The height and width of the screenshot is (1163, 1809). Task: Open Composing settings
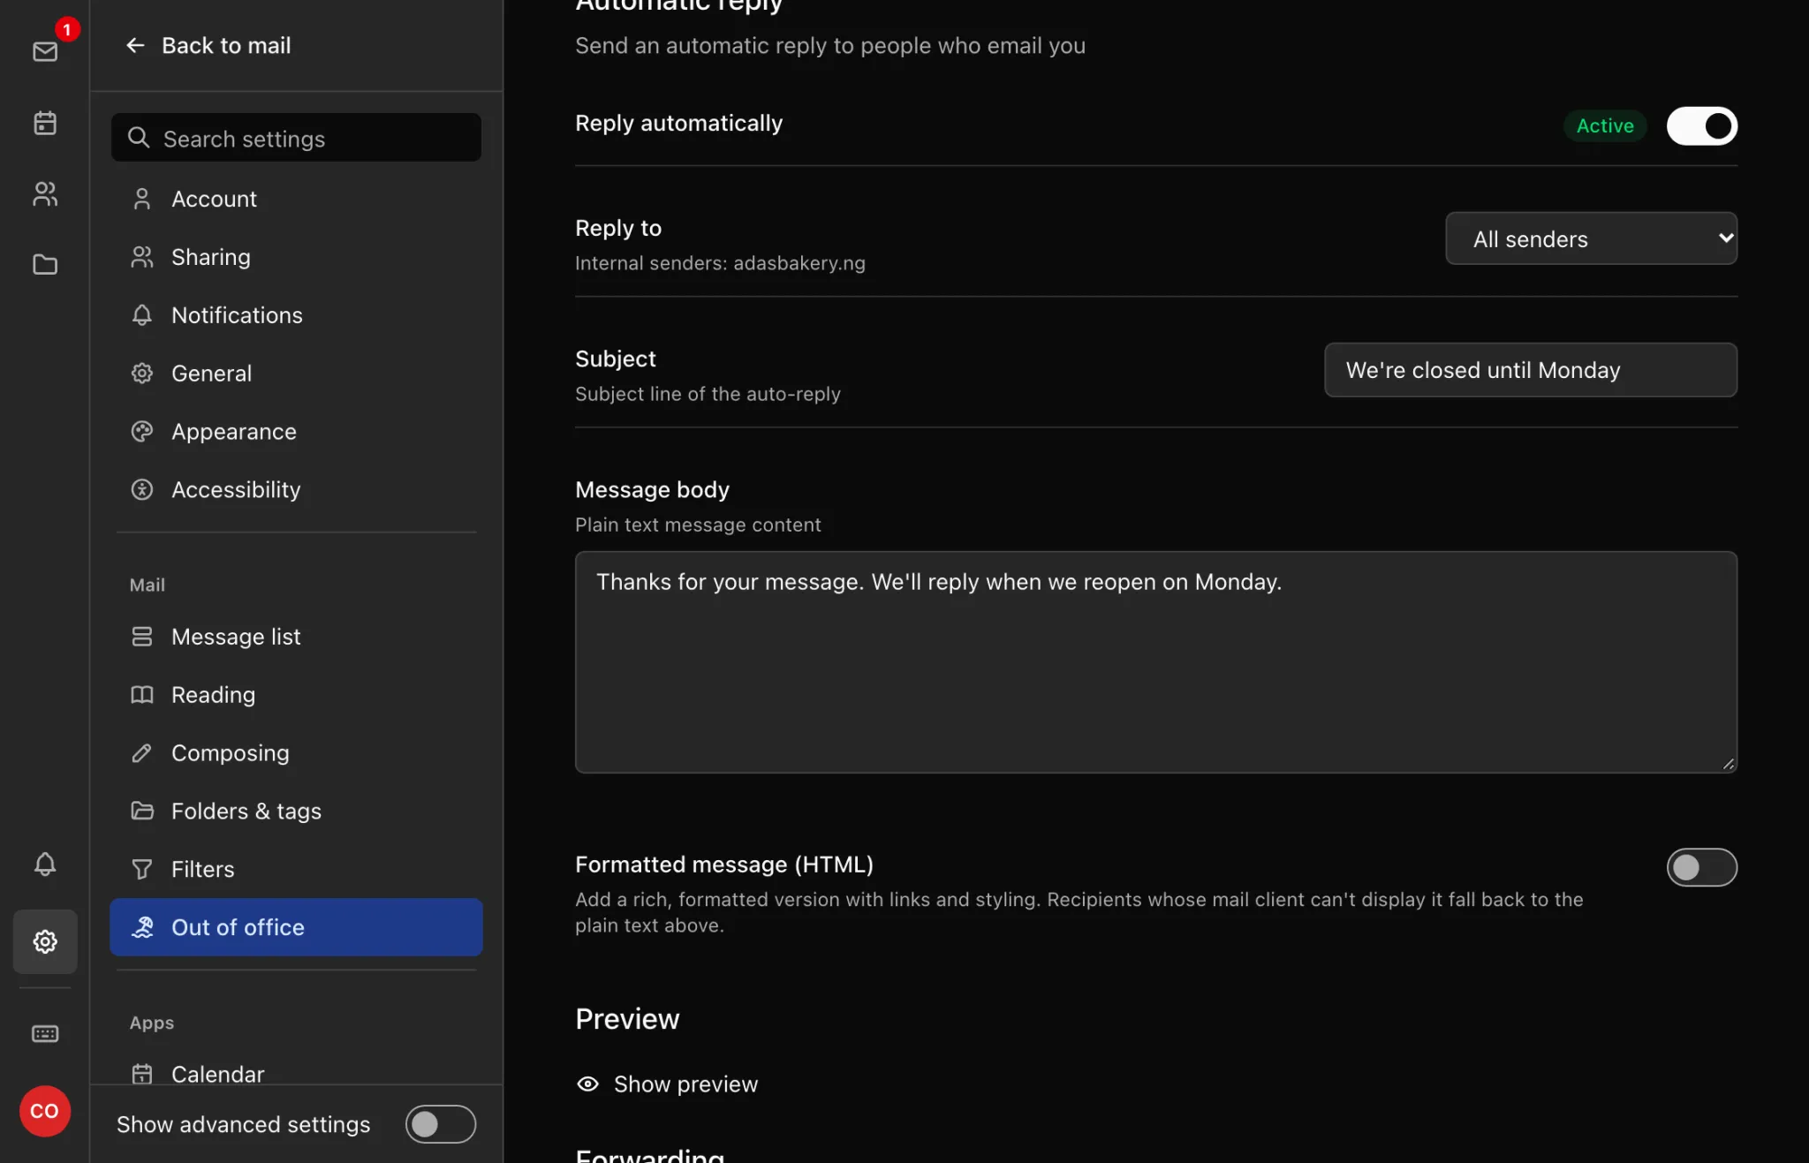coord(296,753)
